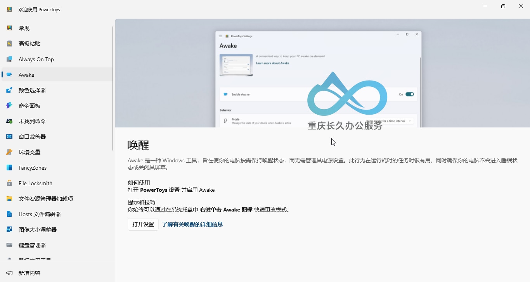Click the 命令面板 icon

[x=9, y=106]
